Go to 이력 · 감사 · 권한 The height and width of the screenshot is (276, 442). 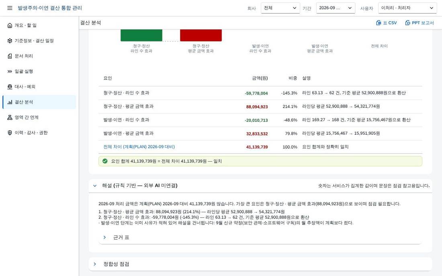(x=39, y=133)
